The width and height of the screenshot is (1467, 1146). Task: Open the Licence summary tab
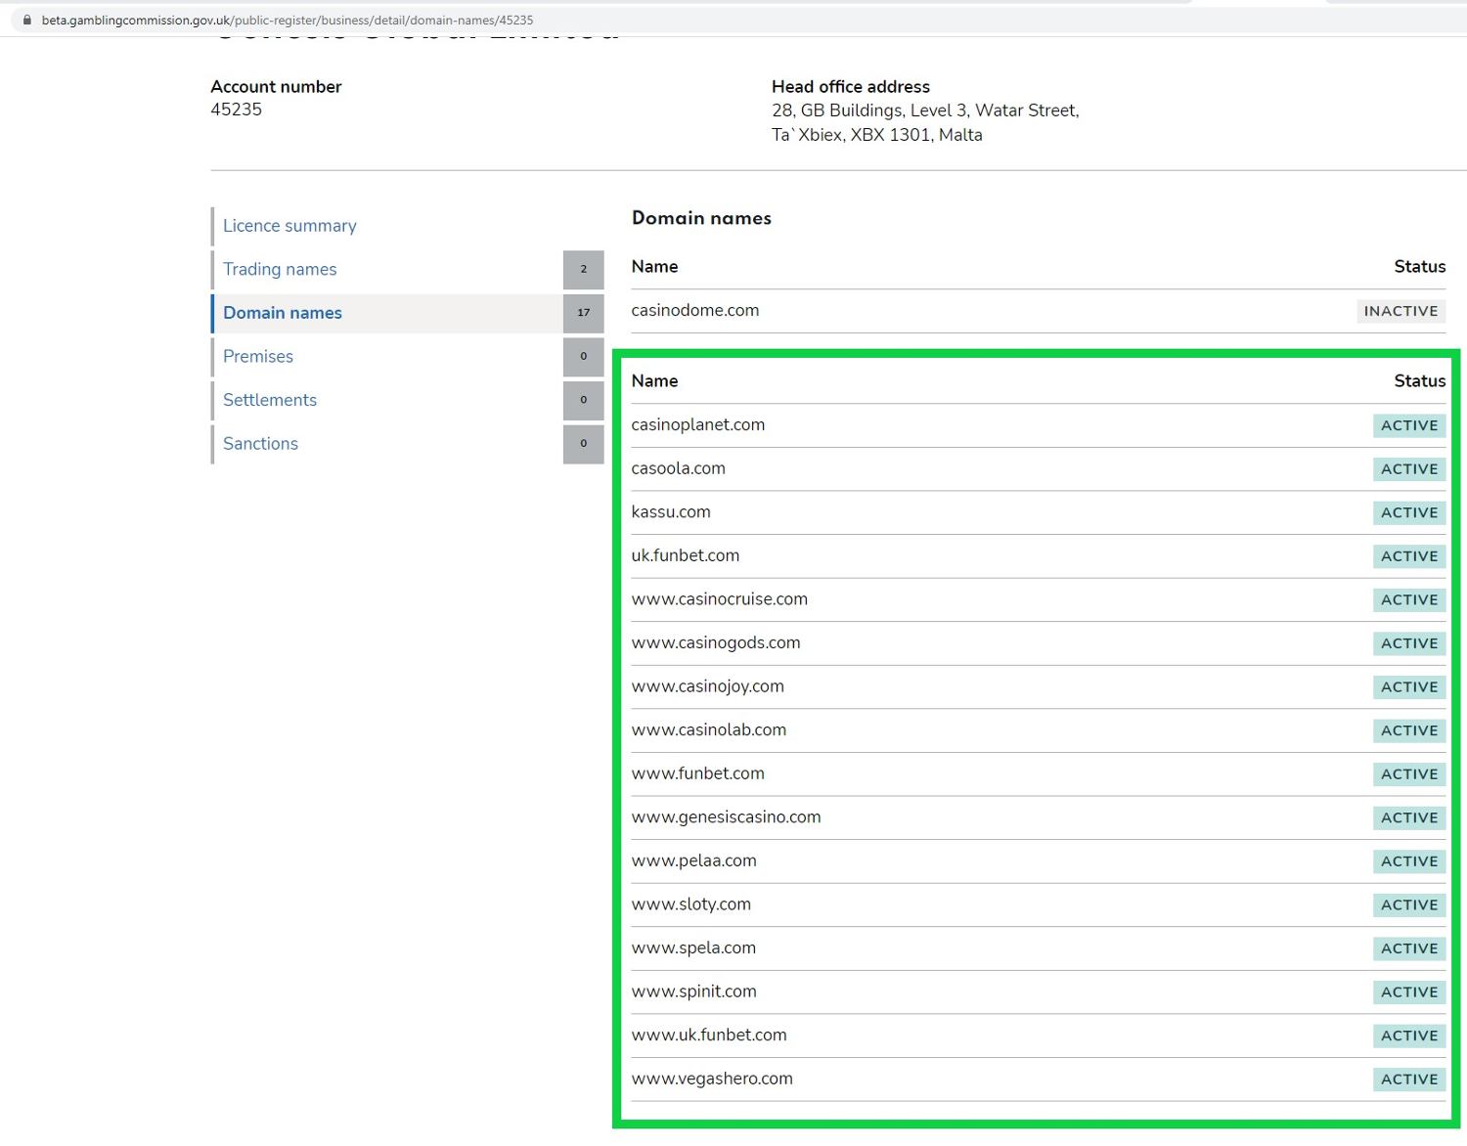pyautogui.click(x=289, y=226)
